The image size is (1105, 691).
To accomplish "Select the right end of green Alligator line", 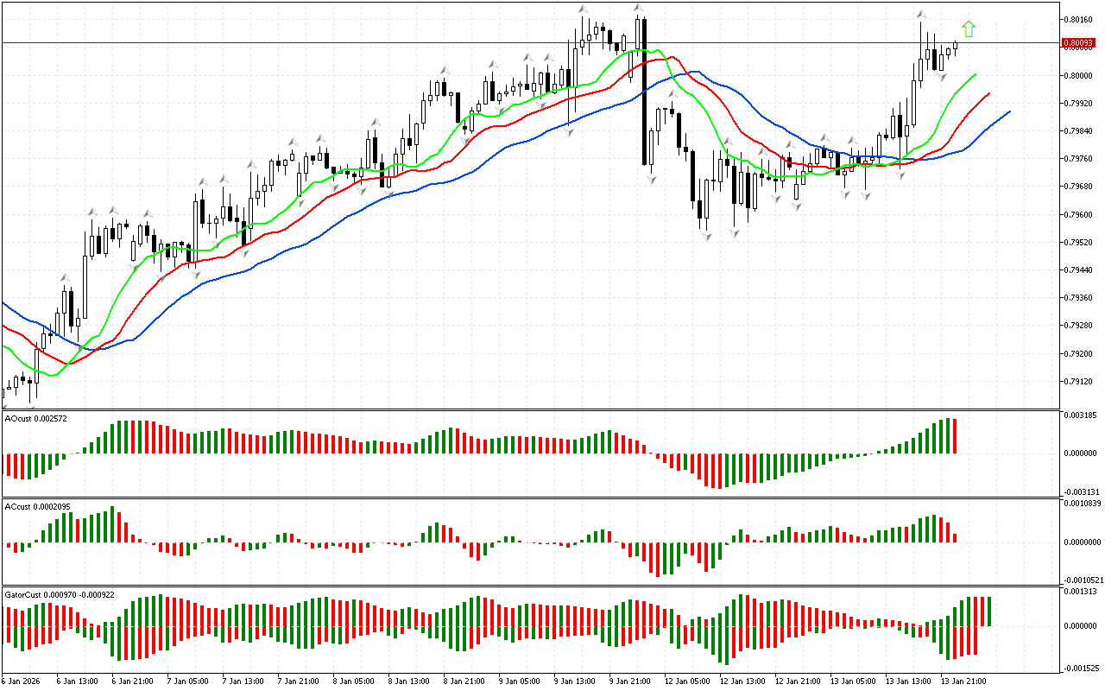I will coord(975,74).
